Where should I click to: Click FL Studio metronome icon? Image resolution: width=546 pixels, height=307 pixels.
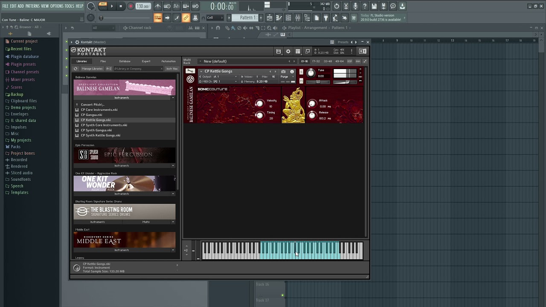(158, 6)
